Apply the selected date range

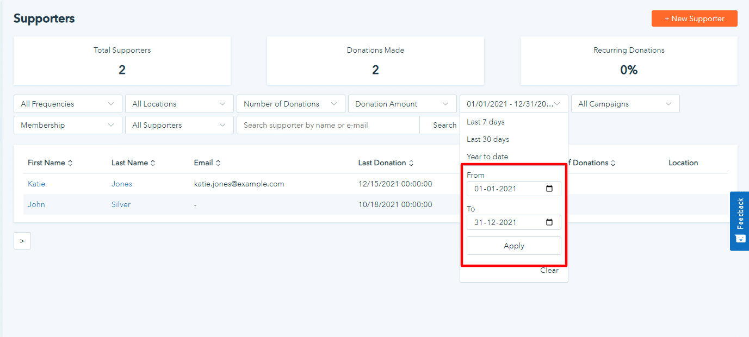[x=513, y=245]
